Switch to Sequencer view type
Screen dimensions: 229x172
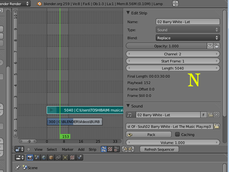point(104,149)
